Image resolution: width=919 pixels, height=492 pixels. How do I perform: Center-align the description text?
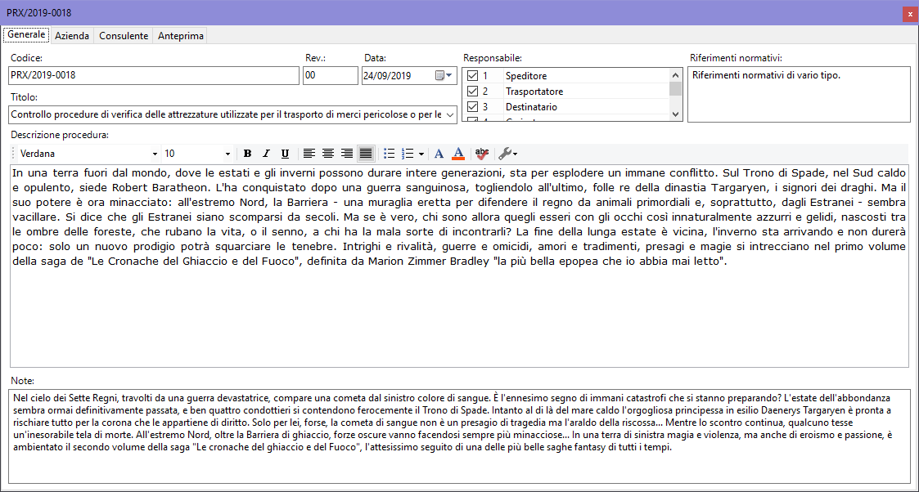point(327,154)
